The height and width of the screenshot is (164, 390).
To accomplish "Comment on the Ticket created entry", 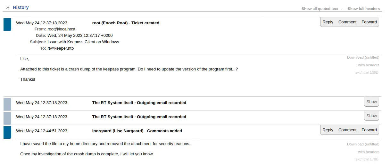I will [x=347, y=22].
